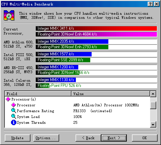Select the Performance Rating field label
161x145 pixels.
click(x=36, y=111)
